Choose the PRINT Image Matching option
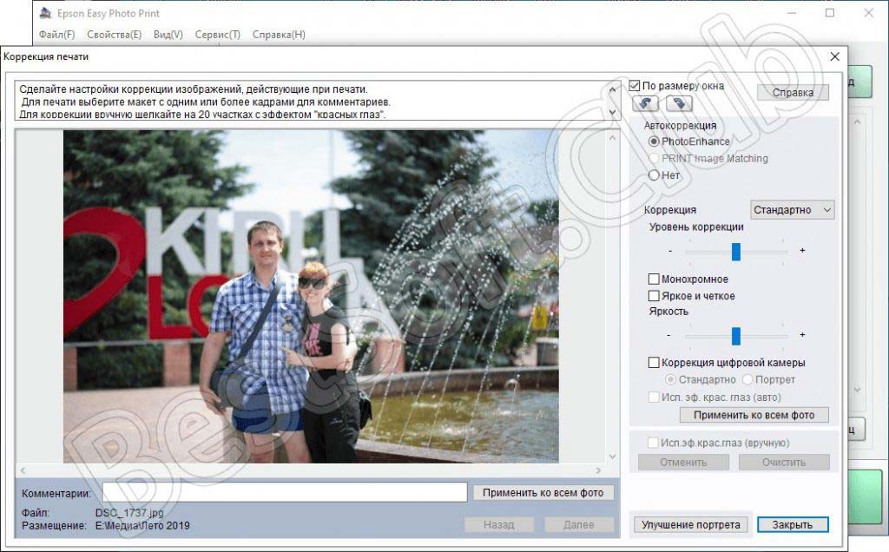The image size is (889, 552). tap(654, 158)
